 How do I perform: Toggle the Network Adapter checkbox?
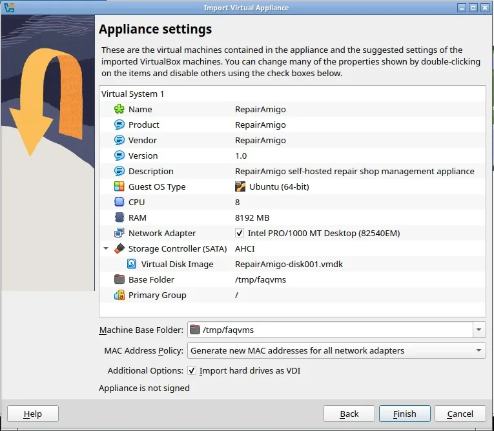tap(240, 233)
